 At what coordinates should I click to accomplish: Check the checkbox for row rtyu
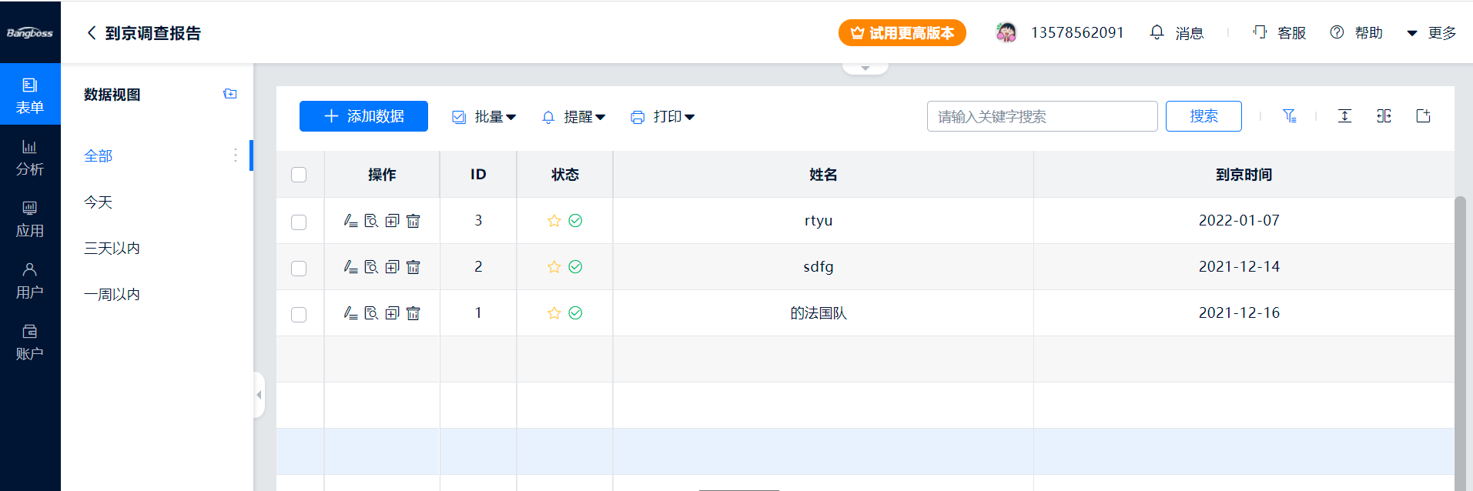point(299,222)
